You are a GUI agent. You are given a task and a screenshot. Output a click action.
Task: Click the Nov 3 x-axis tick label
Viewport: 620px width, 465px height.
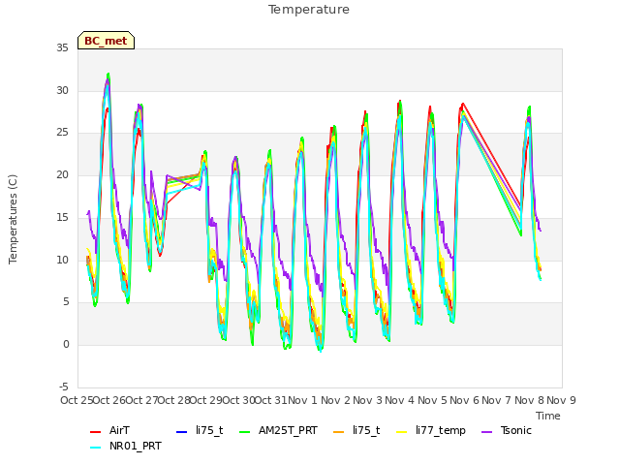pyautogui.click(x=368, y=400)
